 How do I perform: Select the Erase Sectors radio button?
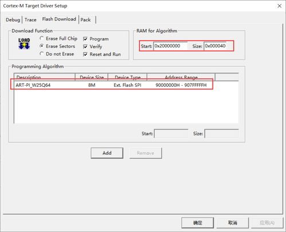click(x=41, y=46)
